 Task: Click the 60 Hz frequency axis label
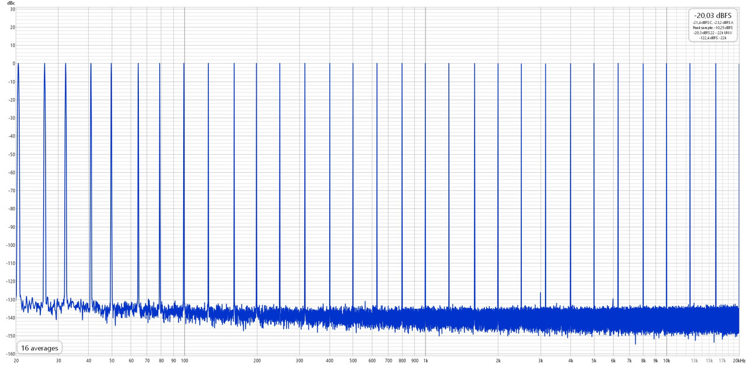click(x=131, y=361)
